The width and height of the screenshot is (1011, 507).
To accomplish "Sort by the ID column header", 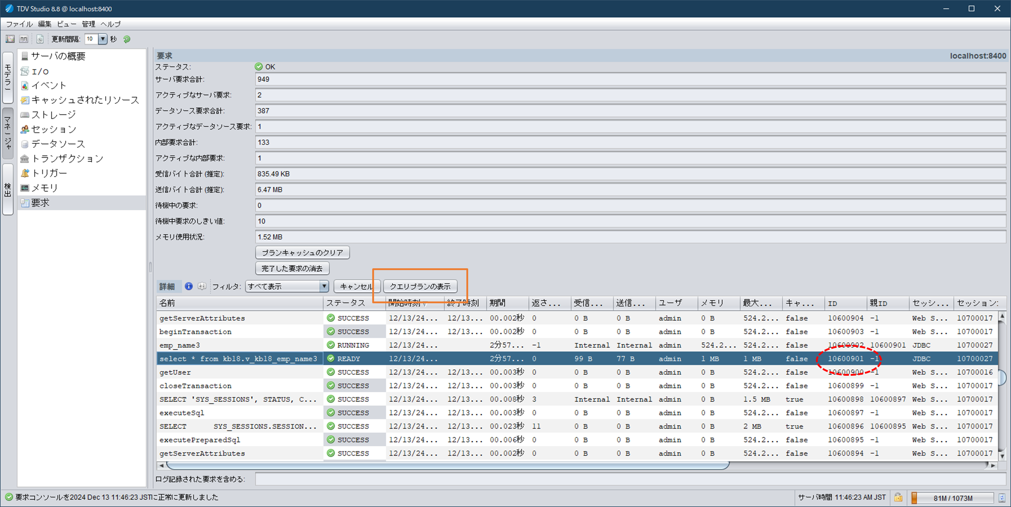I will pos(845,303).
